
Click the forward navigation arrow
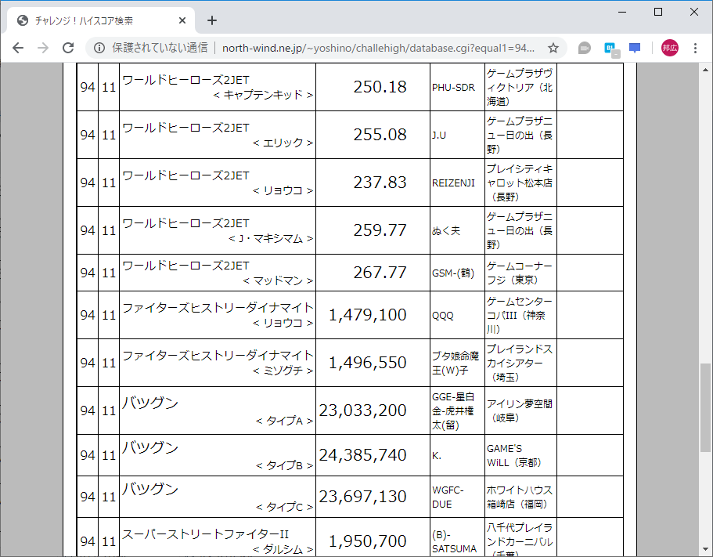[43, 47]
